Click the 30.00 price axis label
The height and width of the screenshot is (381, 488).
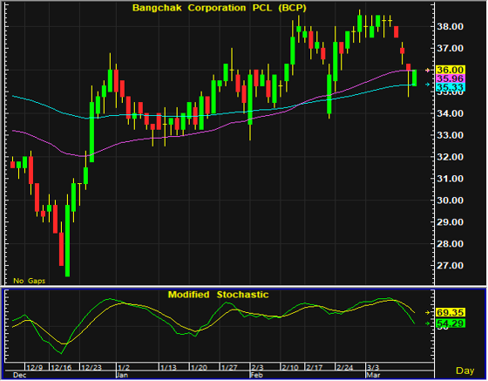coord(450,201)
